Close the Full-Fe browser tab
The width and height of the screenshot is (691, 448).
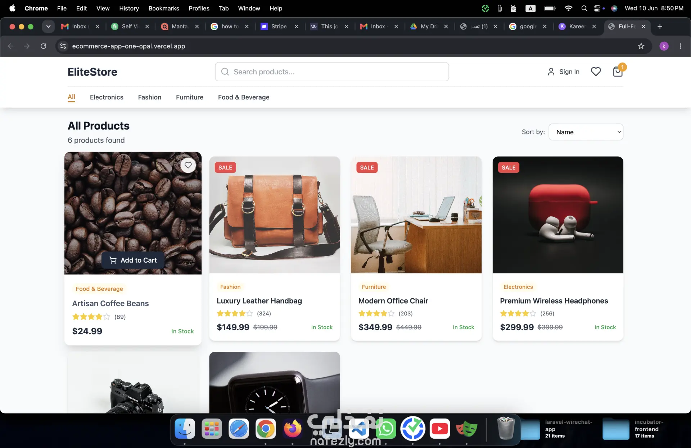tap(643, 27)
